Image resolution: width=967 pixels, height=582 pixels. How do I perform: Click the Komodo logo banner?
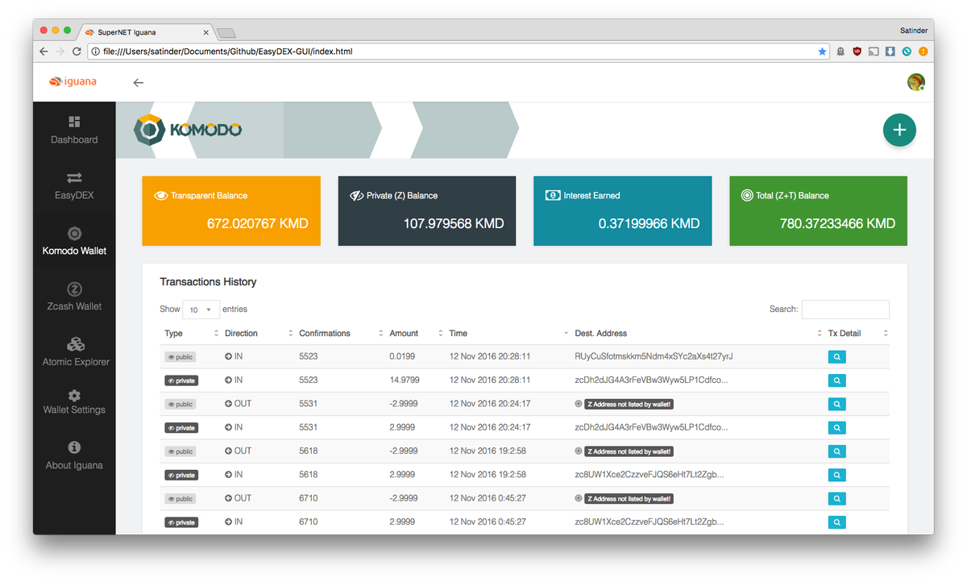pos(188,130)
